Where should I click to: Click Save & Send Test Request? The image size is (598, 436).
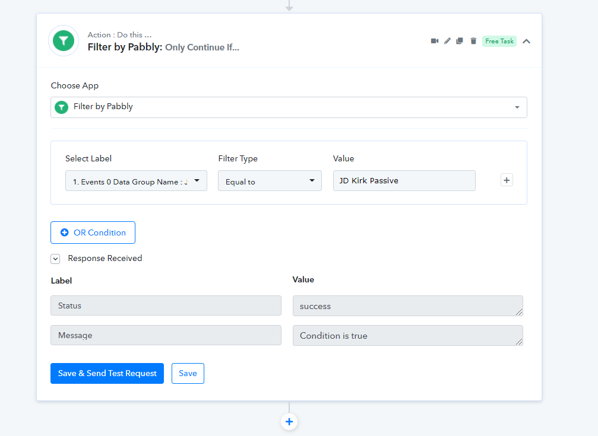pyautogui.click(x=107, y=374)
